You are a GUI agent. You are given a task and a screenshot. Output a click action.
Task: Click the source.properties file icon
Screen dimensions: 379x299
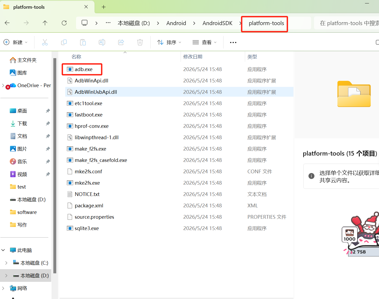pyautogui.click(x=70, y=217)
